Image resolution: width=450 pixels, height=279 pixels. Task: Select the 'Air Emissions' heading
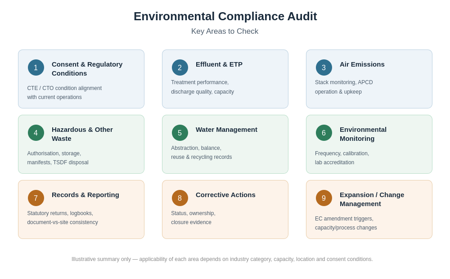point(362,64)
